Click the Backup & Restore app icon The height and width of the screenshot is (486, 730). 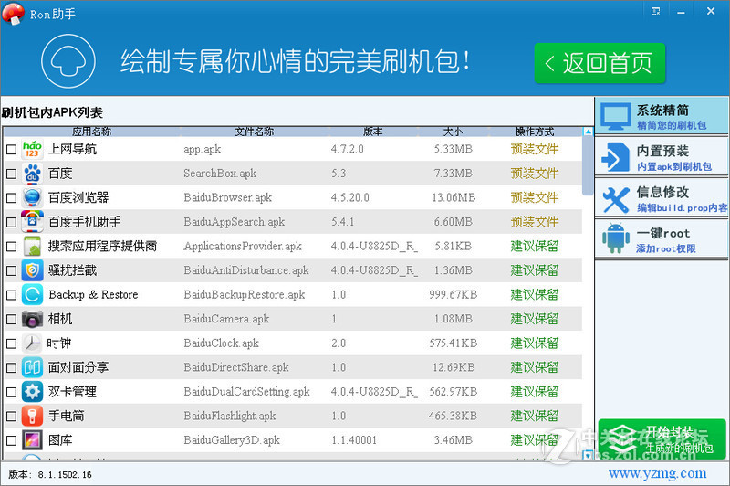click(x=32, y=294)
